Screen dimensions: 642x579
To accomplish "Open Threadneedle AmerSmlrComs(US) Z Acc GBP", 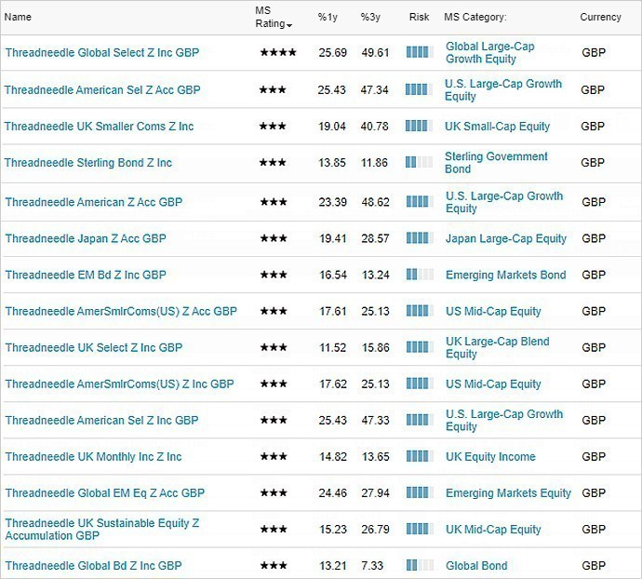I will coord(121,311).
